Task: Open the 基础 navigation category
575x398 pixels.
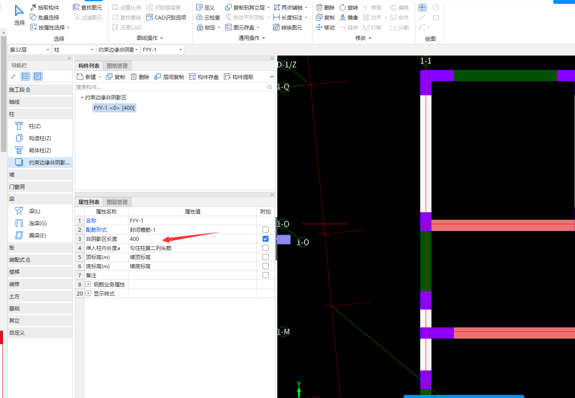Action: (40, 309)
